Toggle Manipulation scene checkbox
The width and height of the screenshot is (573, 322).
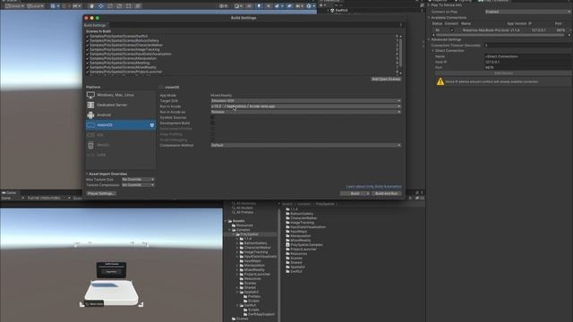88,58
